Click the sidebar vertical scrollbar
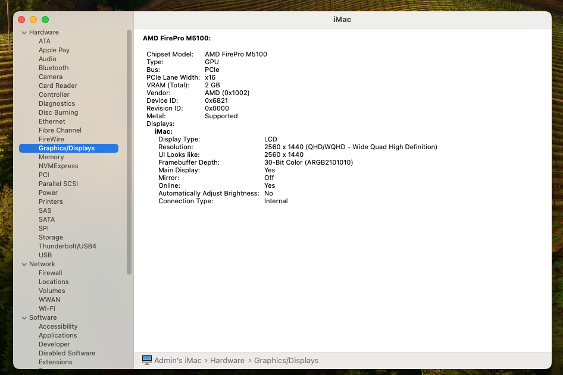 pos(129,152)
